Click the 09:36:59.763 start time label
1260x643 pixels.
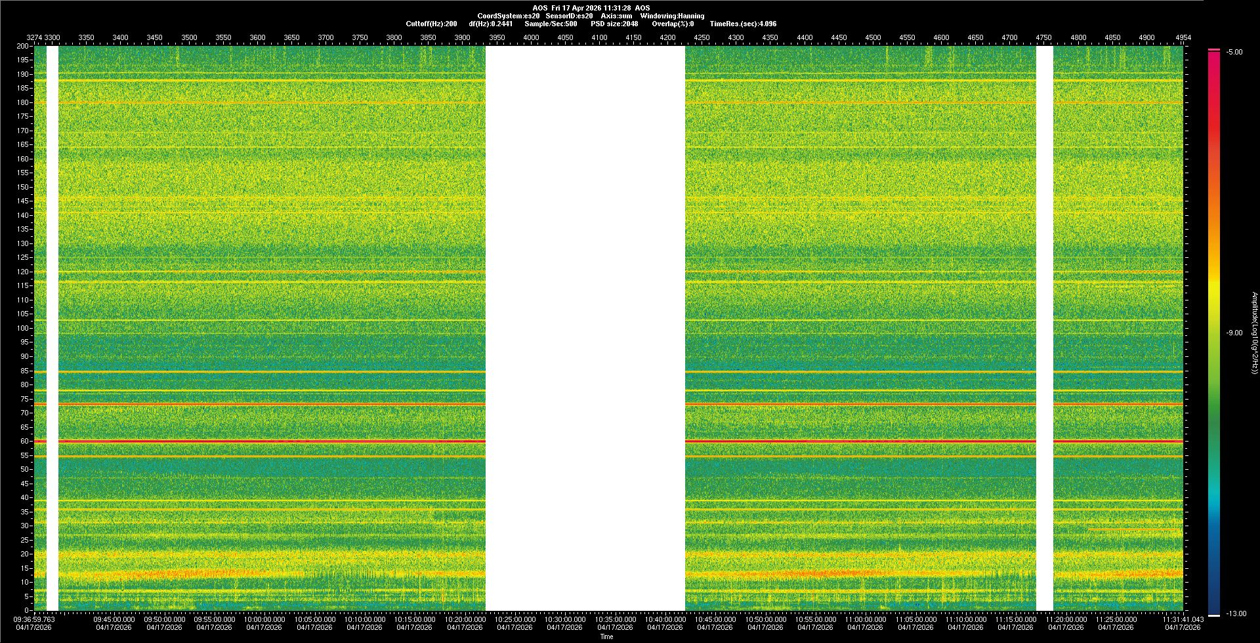tap(34, 619)
